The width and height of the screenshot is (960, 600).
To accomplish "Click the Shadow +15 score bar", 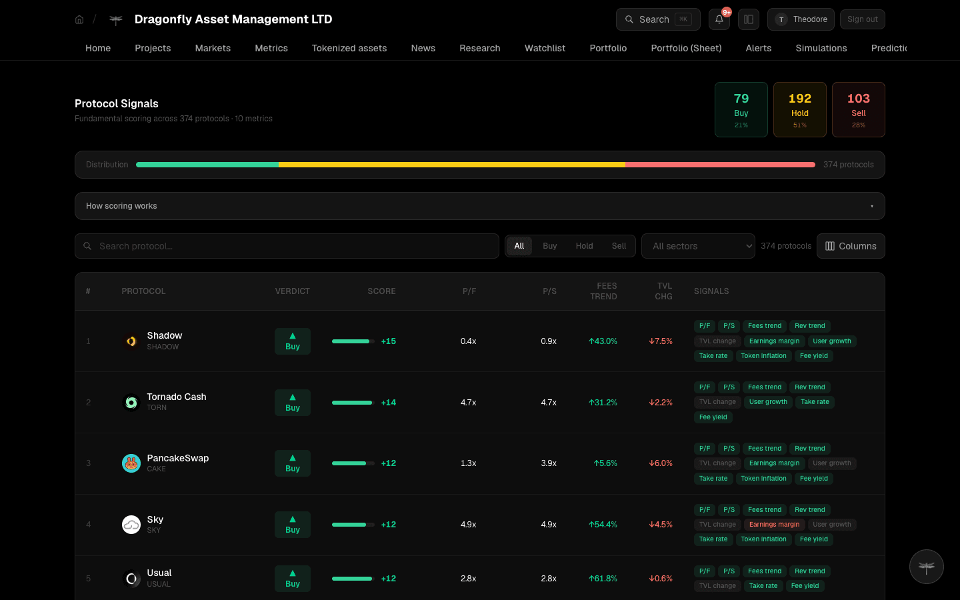I will 353,341.
